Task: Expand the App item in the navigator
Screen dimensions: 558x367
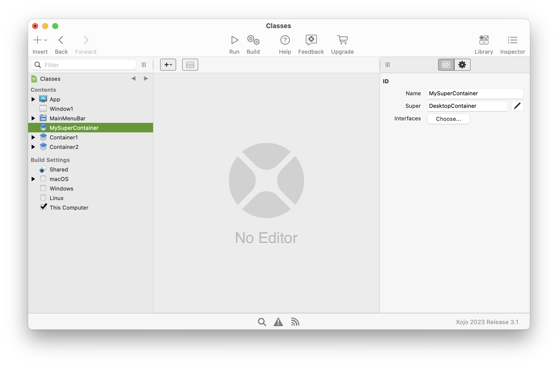Action: point(33,99)
